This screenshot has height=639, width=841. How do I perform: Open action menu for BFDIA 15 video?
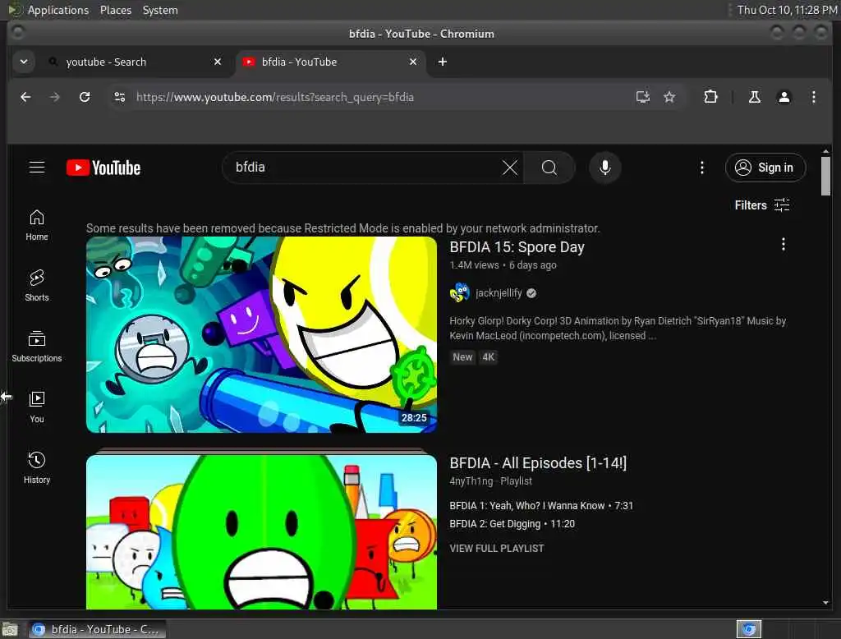(783, 245)
